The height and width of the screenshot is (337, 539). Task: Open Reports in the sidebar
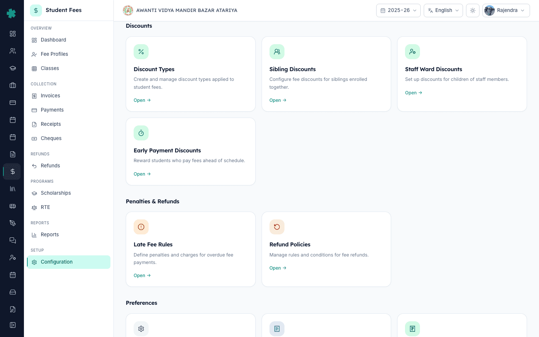coord(68,235)
